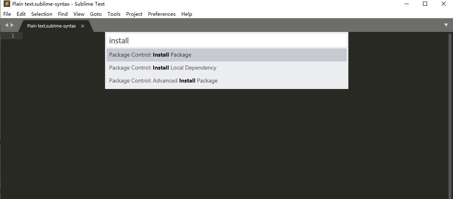Open the Help menu
Viewport: 453px width, 199px height.
(187, 14)
